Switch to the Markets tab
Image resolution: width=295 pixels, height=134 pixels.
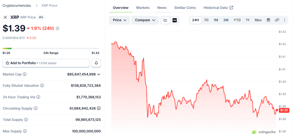coord(143,8)
